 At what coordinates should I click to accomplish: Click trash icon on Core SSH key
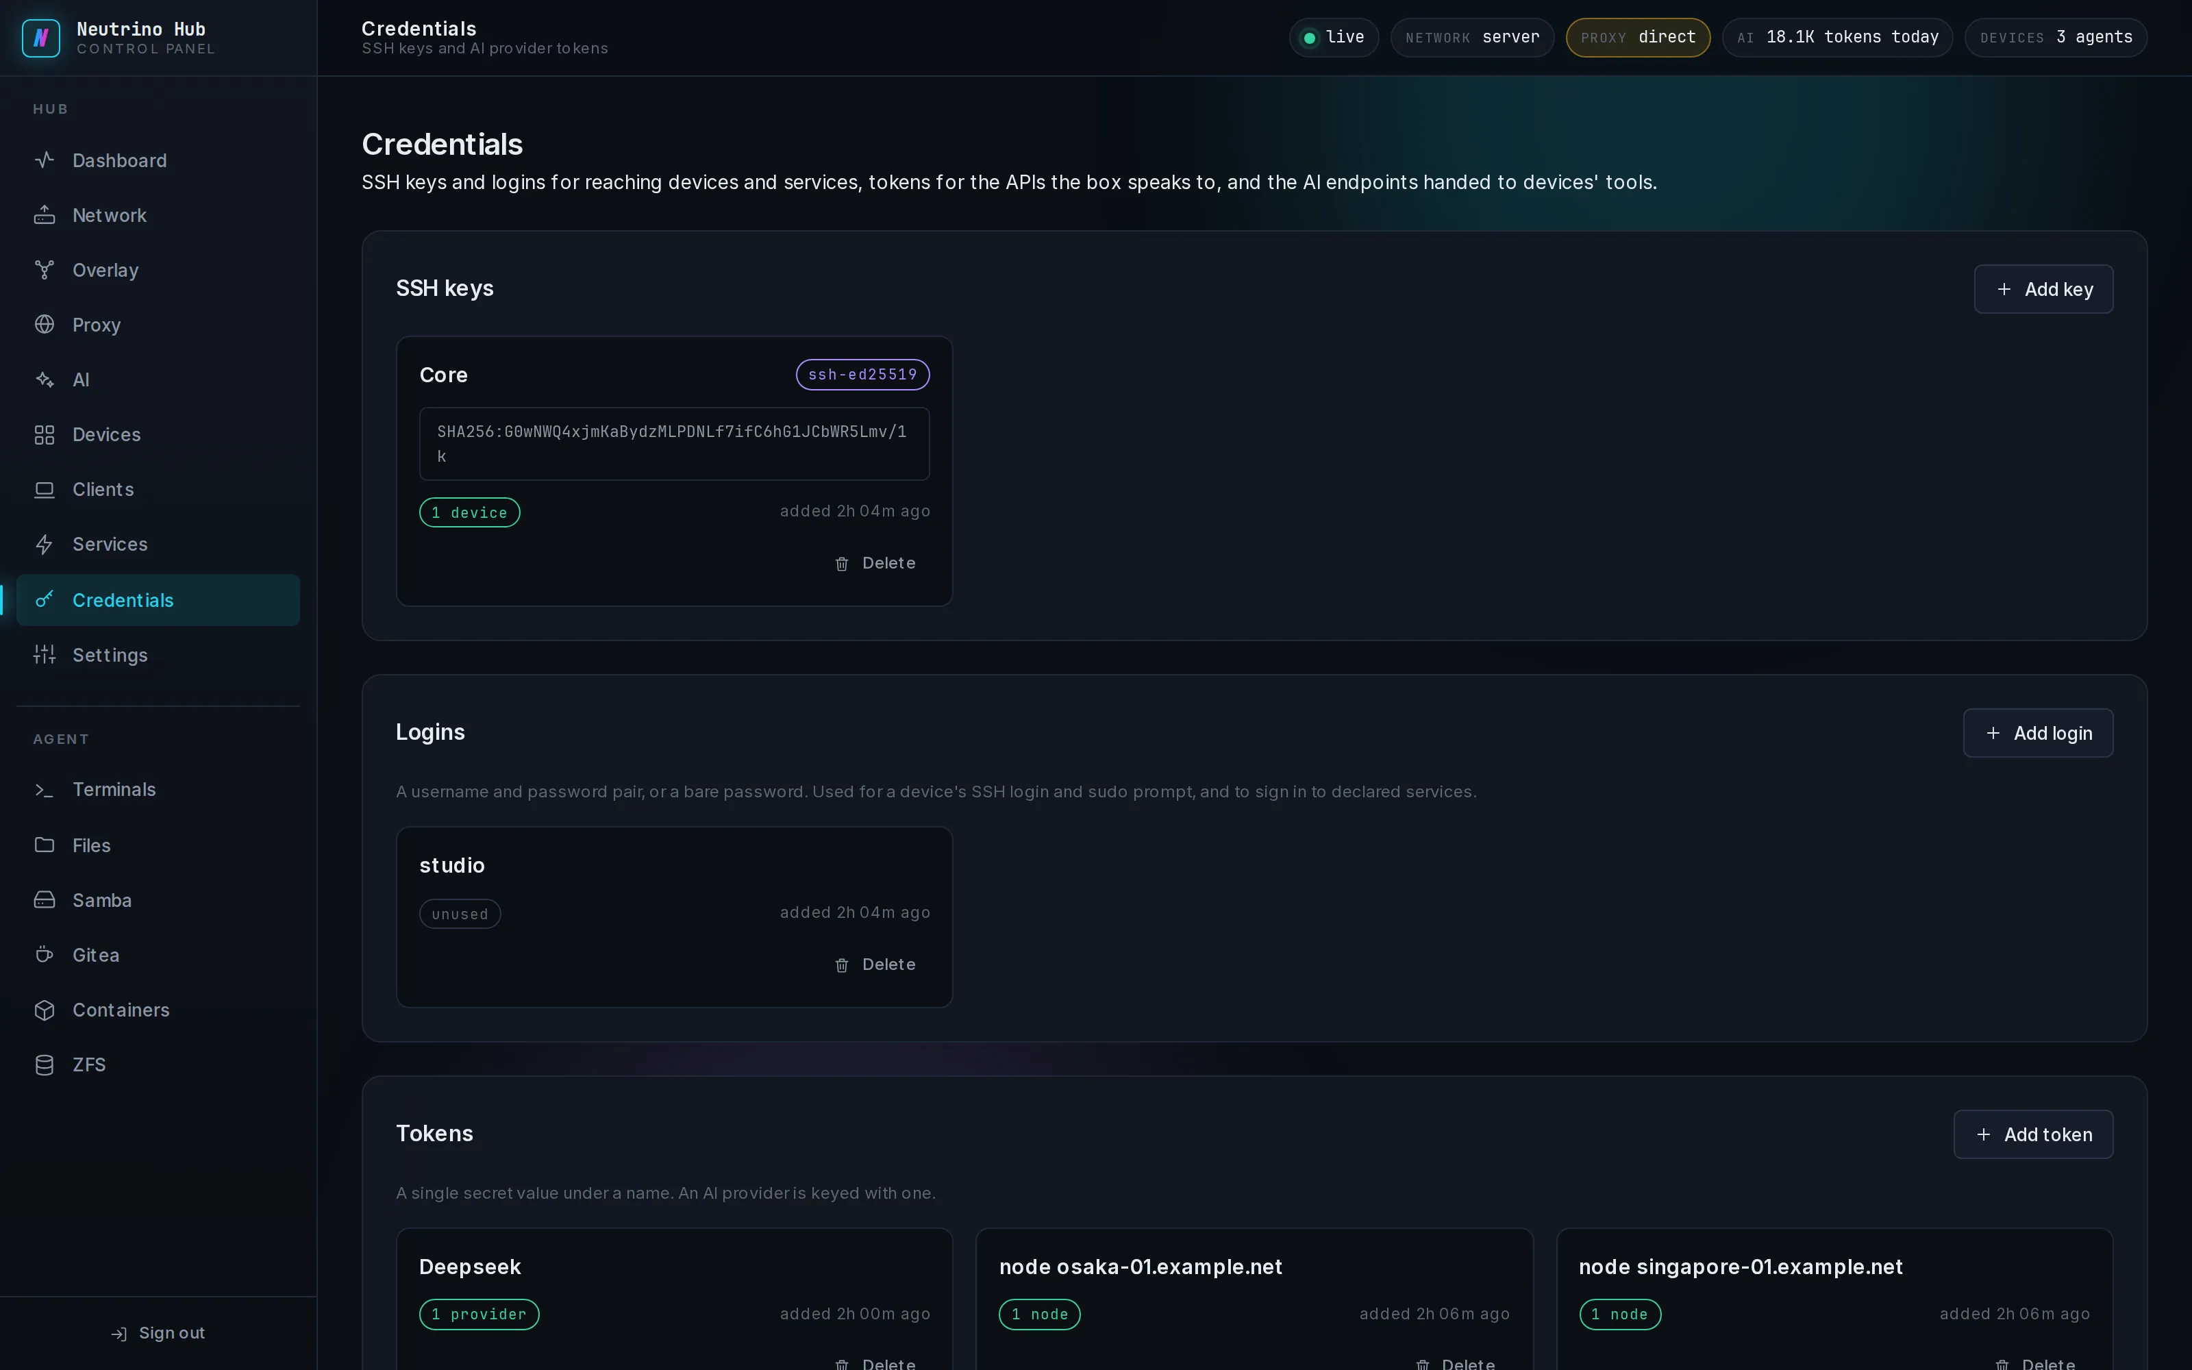[x=841, y=564]
